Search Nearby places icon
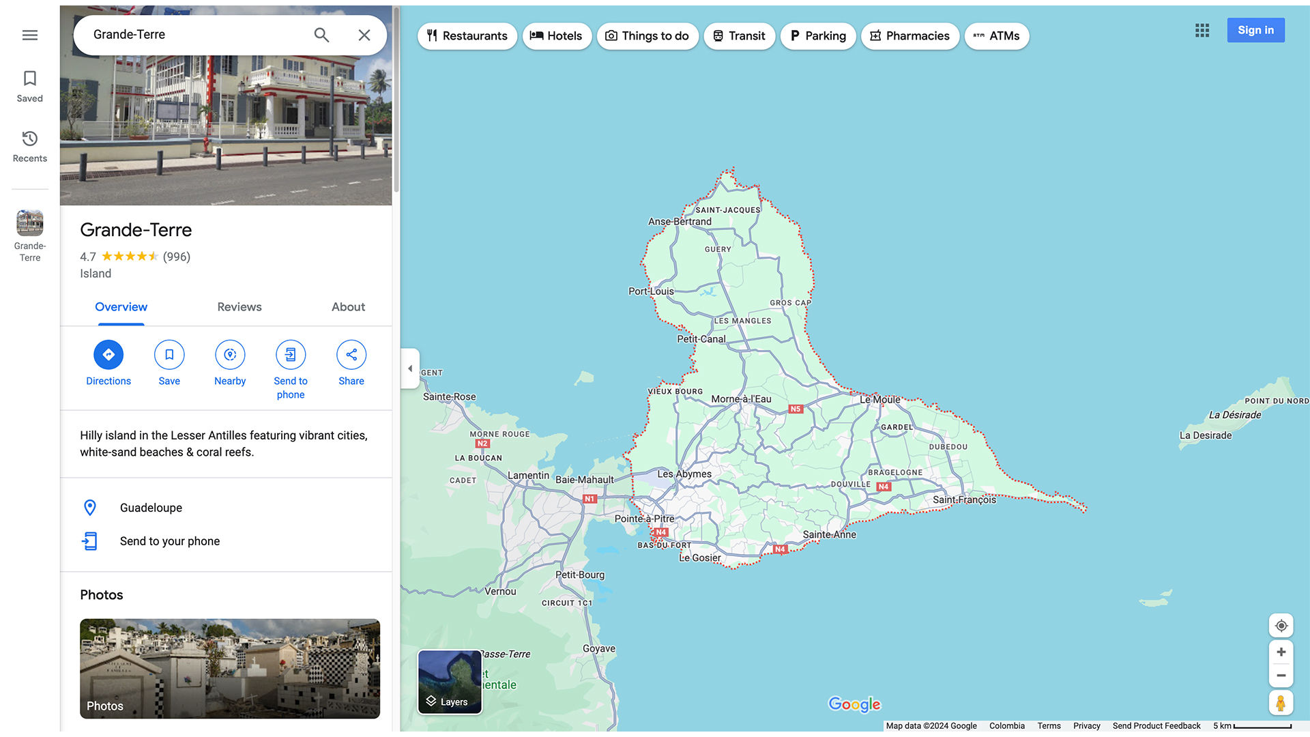Image resolution: width=1310 pixels, height=737 pixels. [x=230, y=355]
